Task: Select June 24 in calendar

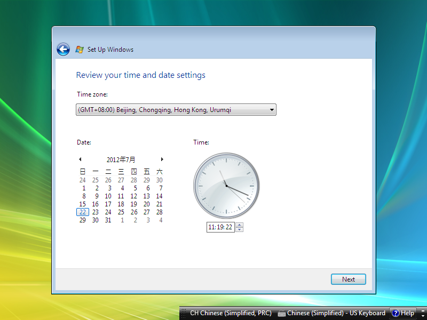Action: pyautogui.click(x=83, y=180)
